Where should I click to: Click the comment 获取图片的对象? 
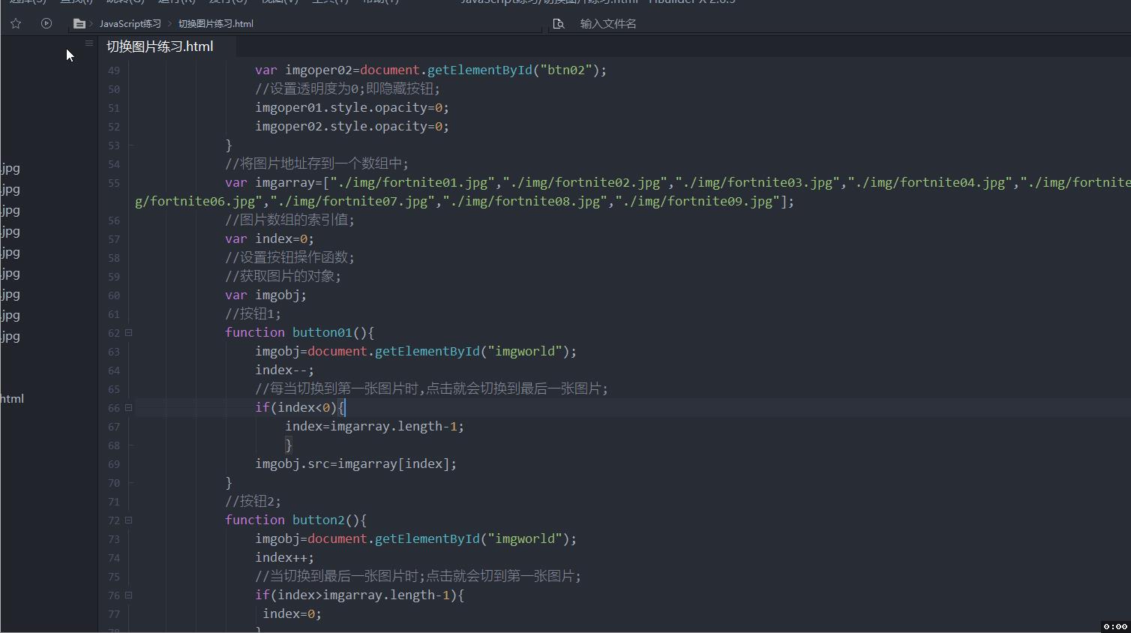pos(283,276)
